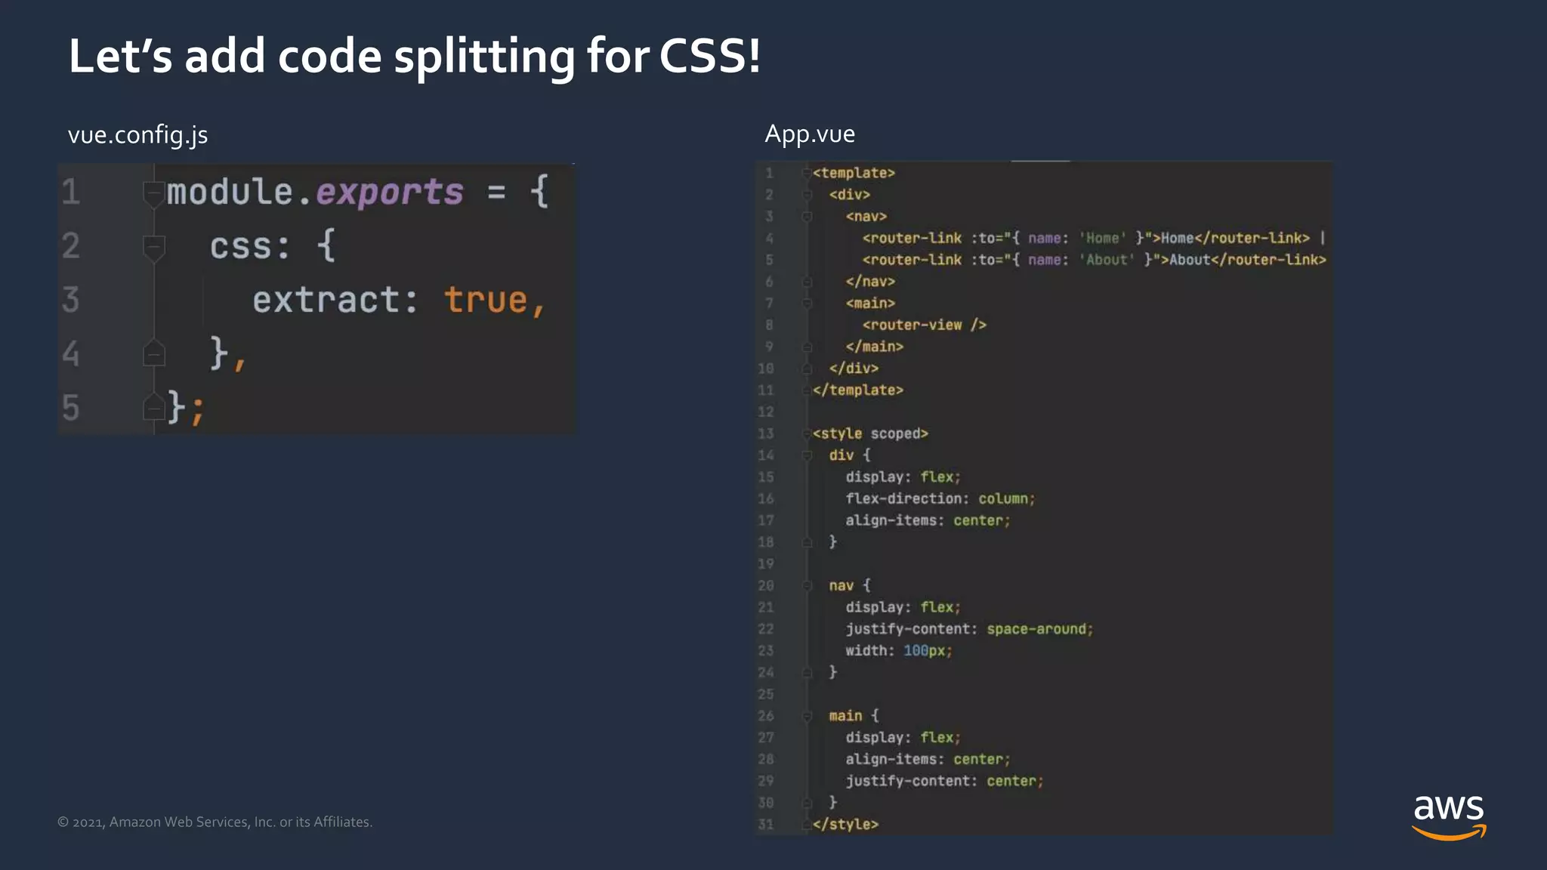
Task: Click the aws logo
Action: [1449, 816]
